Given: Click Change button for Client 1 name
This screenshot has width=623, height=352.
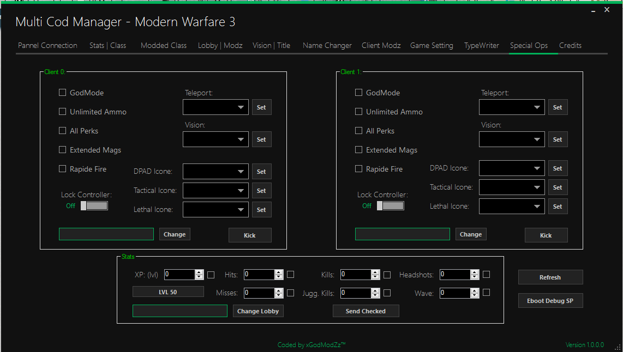Looking at the screenshot, I should coord(471,234).
